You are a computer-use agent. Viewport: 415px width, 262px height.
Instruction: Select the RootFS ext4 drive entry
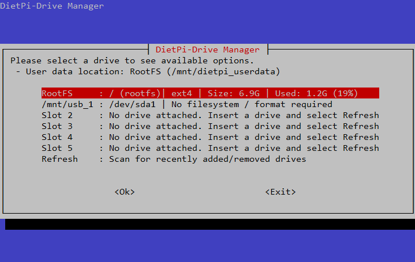point(210,93)
